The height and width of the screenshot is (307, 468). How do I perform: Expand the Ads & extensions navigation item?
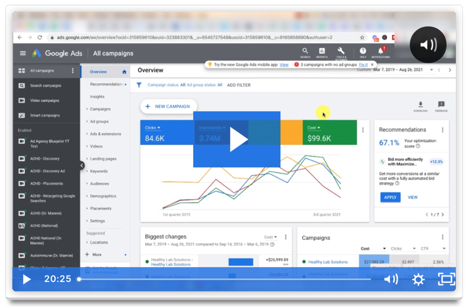pos(105,134)
